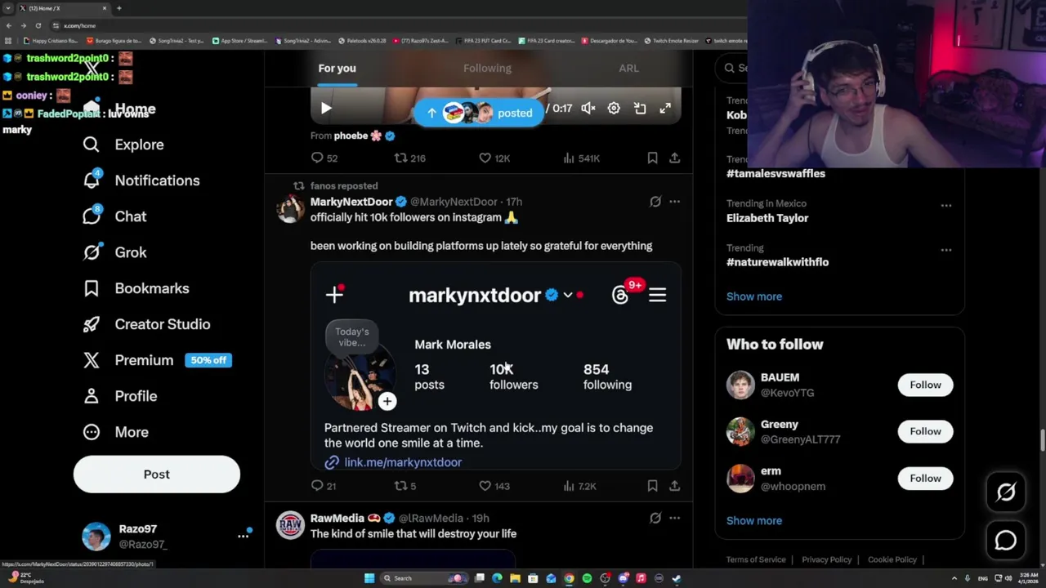Open Chat in the sidebar

pos(114,216)
